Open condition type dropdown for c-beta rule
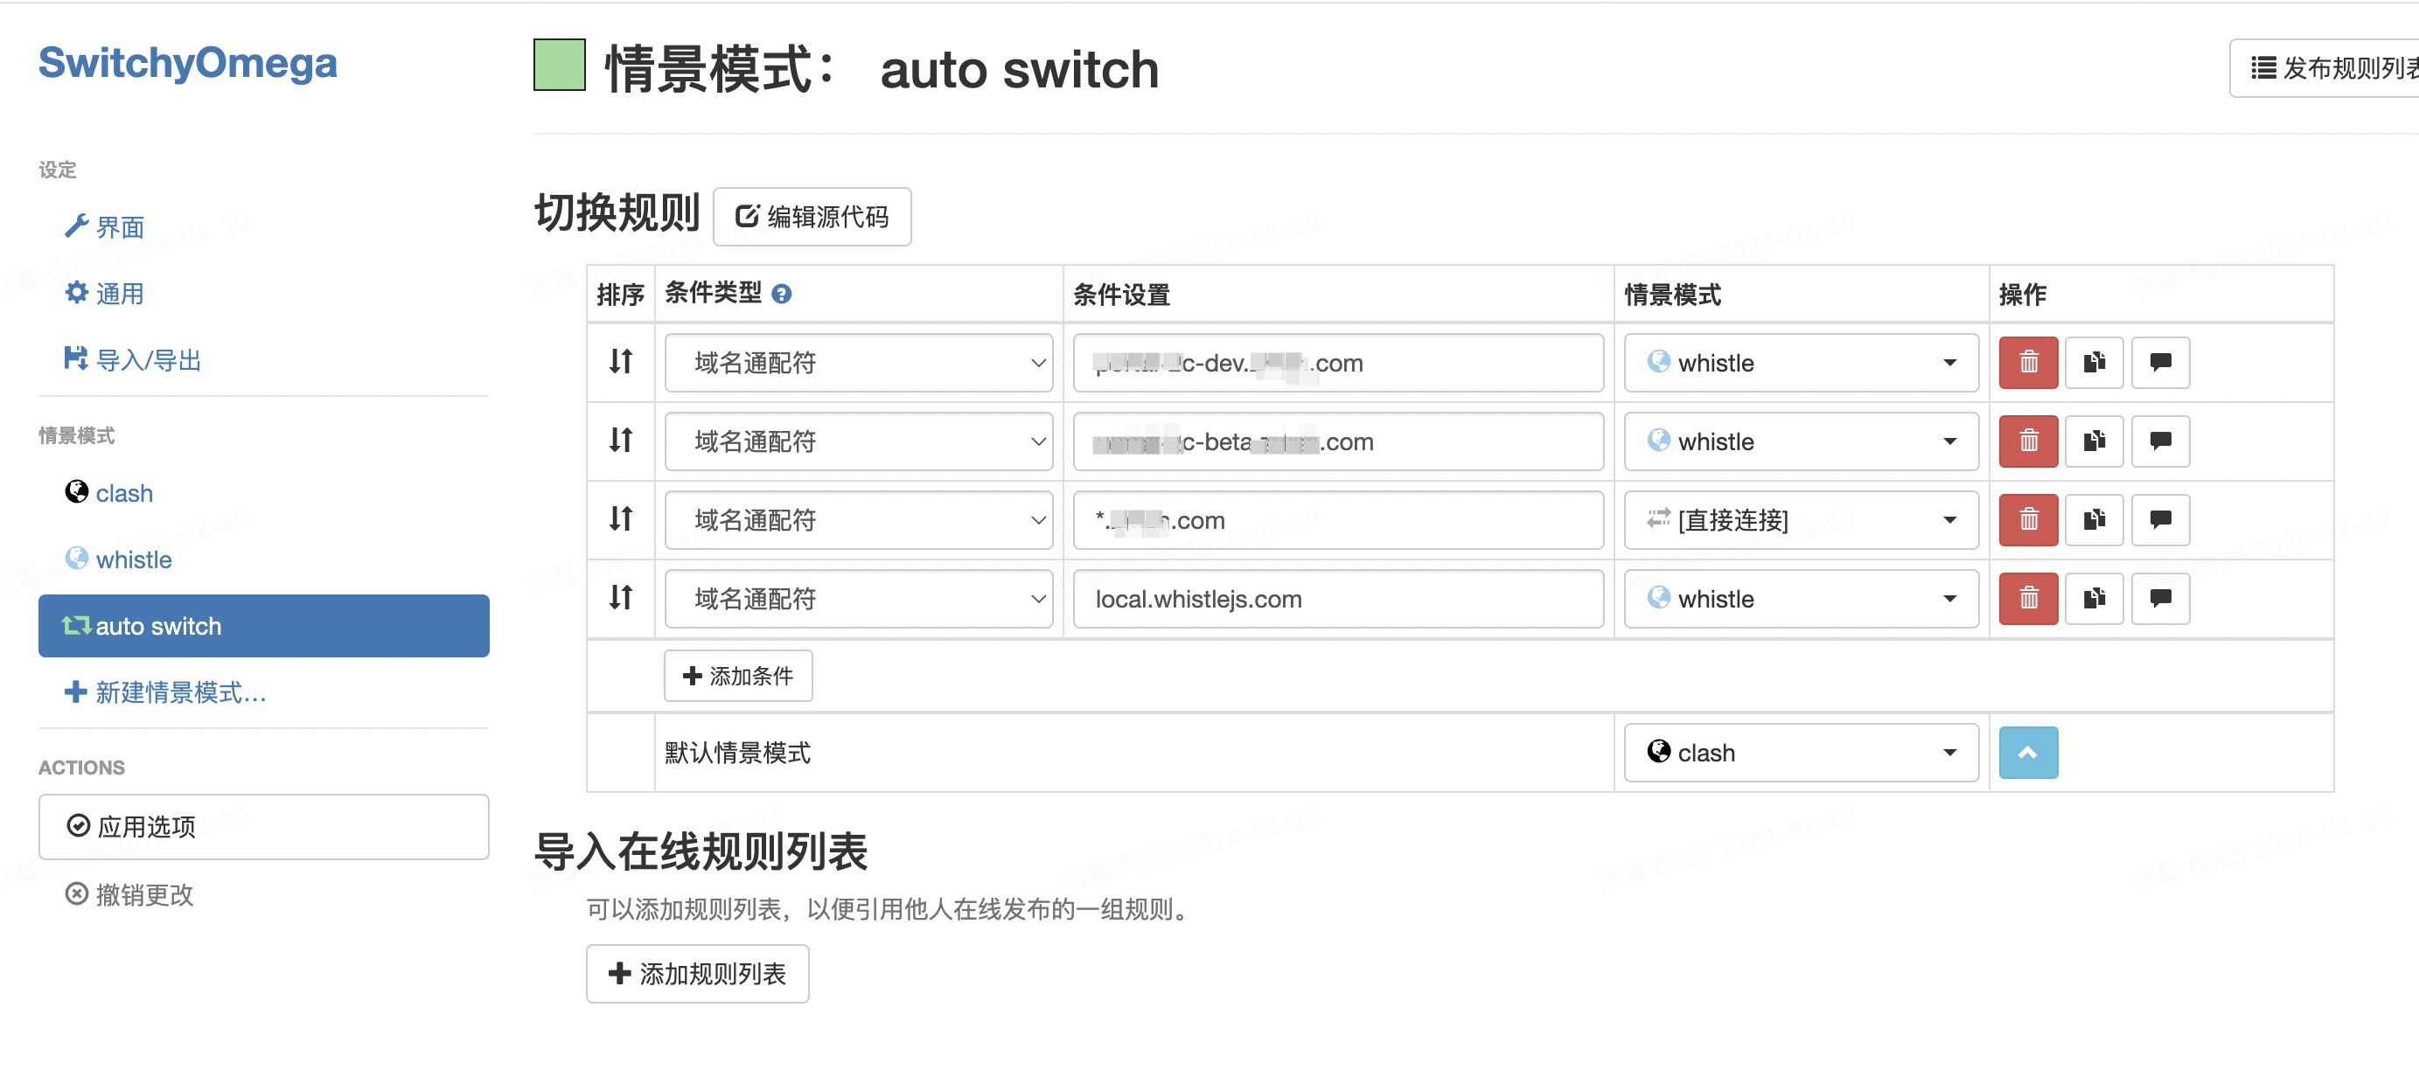The image size is (2419, 1077). click(858, 441)
